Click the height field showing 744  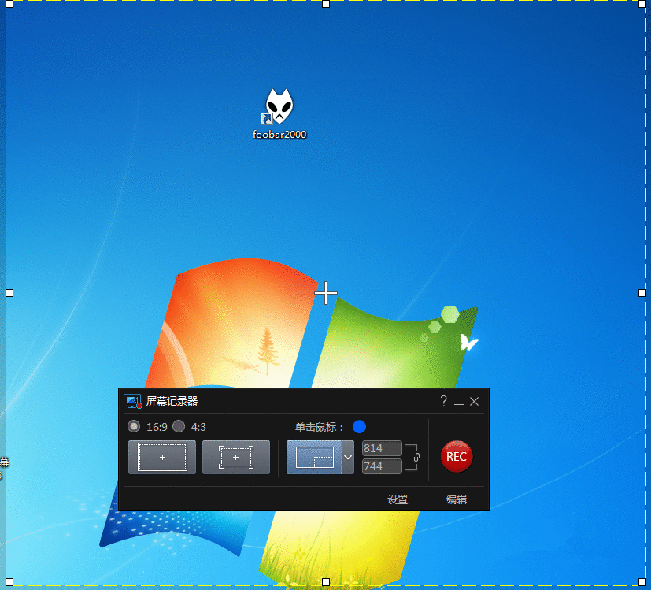[x=382, y=466]
